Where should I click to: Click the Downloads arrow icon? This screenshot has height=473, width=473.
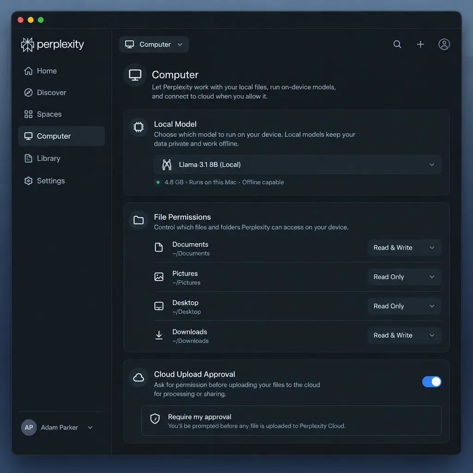tap(159, 335)
